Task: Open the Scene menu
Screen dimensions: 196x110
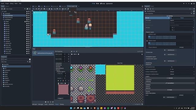Action: click(2, 3)
